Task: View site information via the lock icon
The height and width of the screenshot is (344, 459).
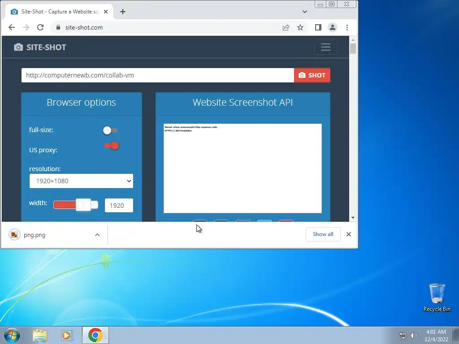Action: click(58, 27)
